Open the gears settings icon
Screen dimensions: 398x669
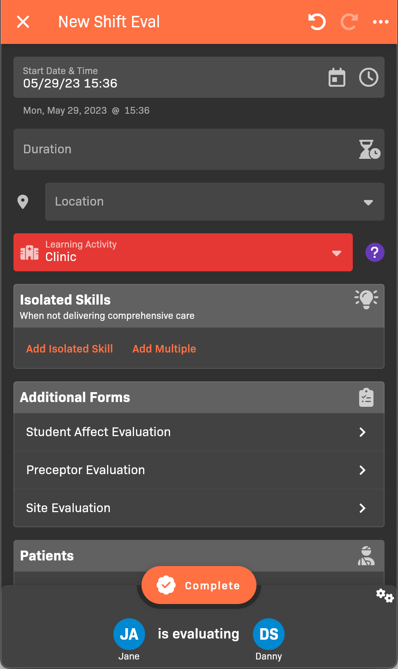click(x=385, y=595)
